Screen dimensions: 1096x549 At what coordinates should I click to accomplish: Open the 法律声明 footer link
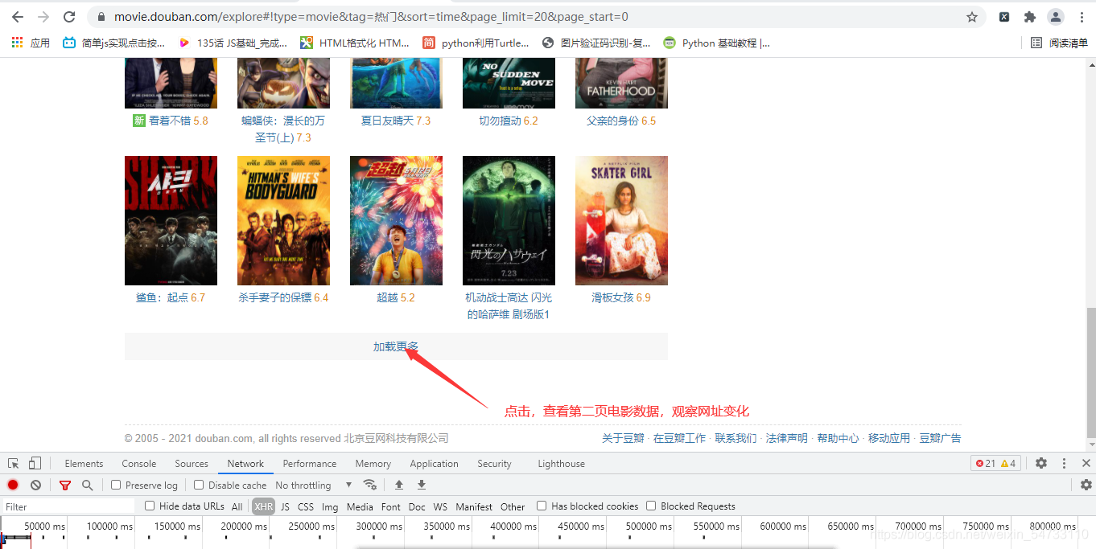(x=786, y=438)
